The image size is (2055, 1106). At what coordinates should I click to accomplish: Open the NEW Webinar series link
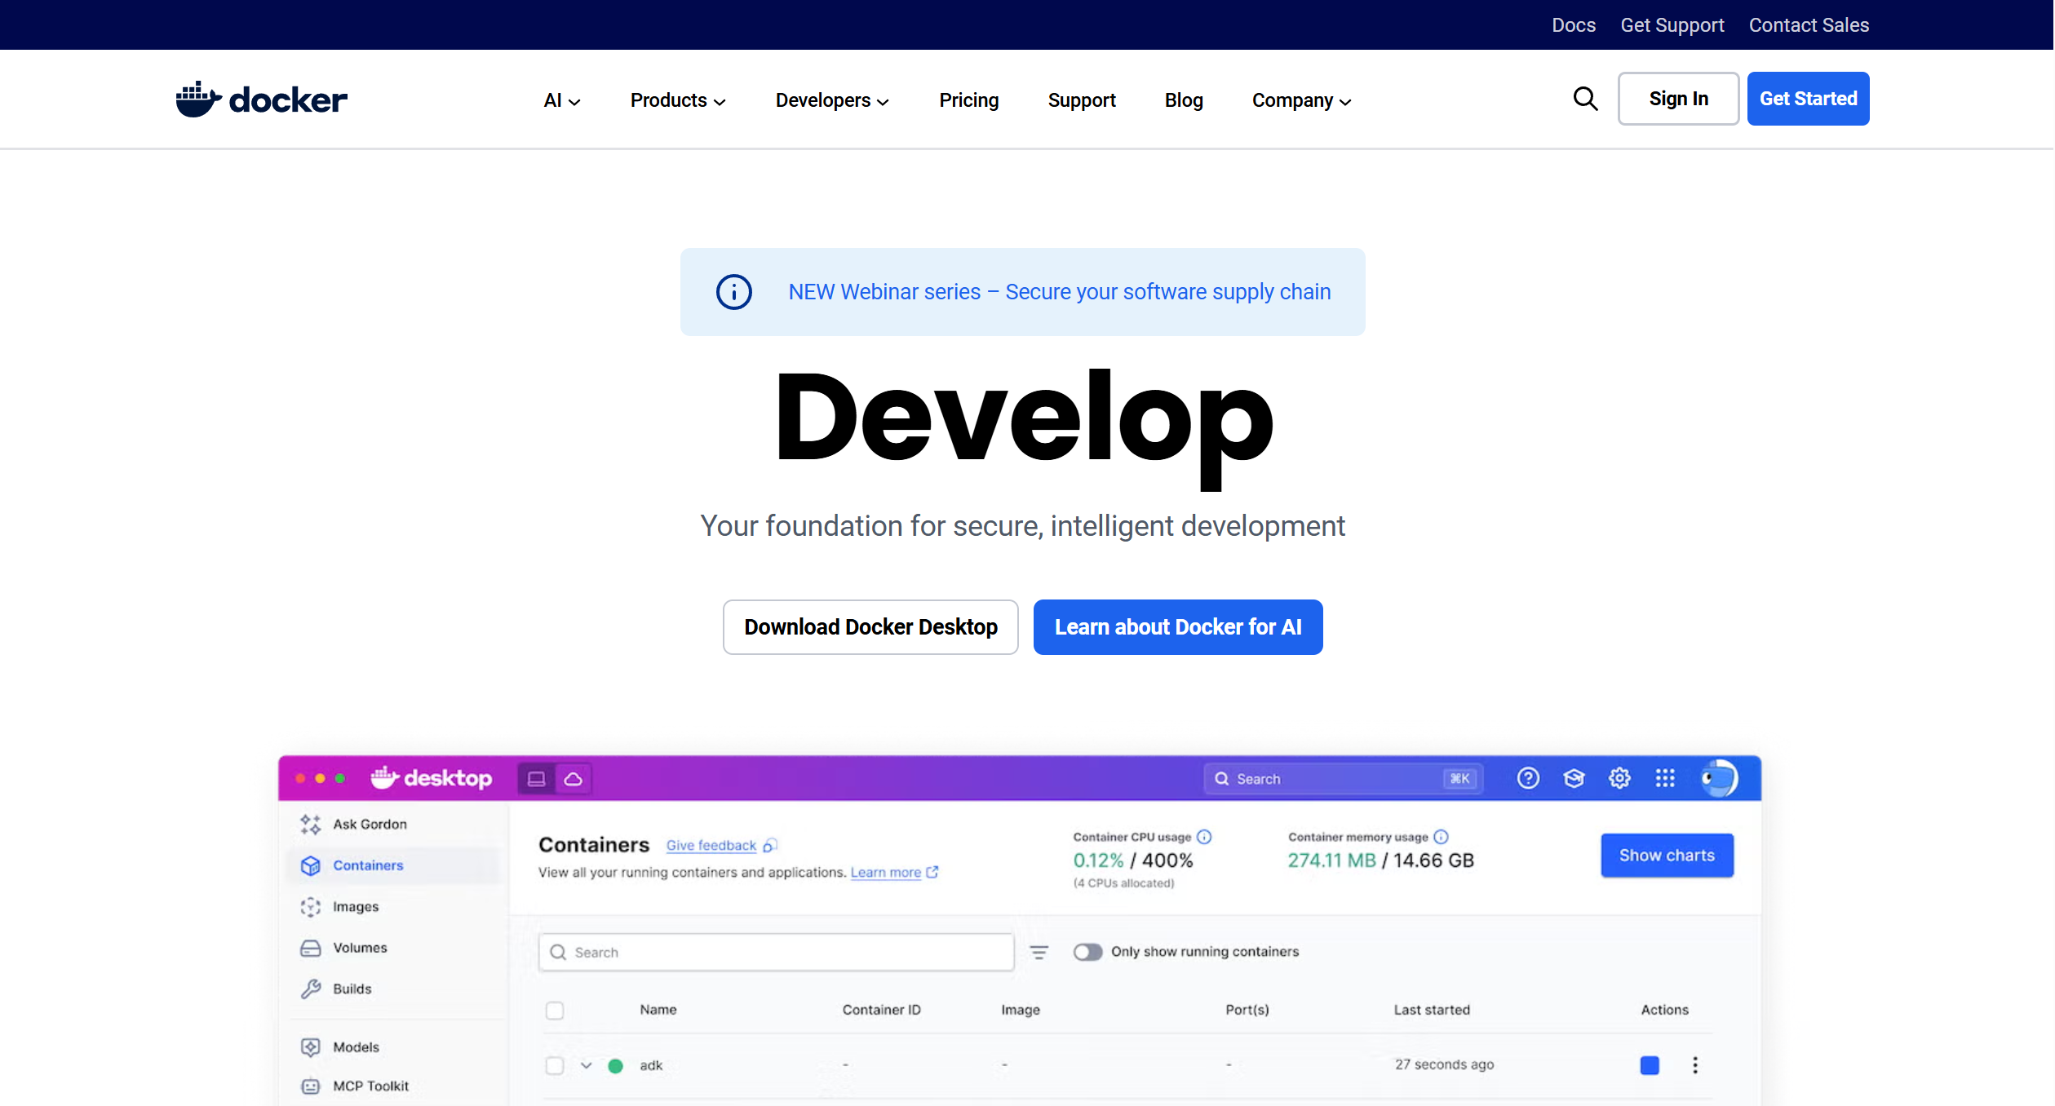[1059, 292]
